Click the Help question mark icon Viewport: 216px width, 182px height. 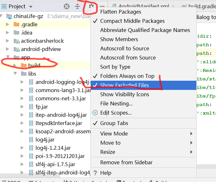click(x=95, y=173)
